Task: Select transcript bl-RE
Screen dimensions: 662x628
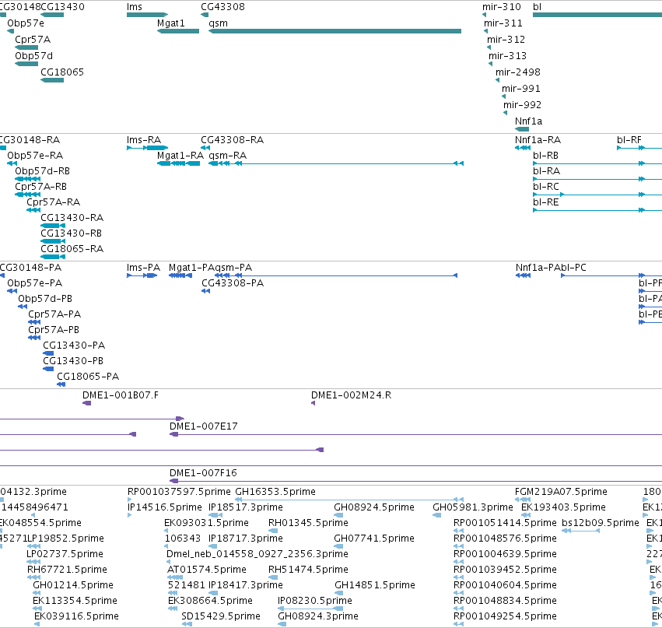Action: [x=546, y=202]
